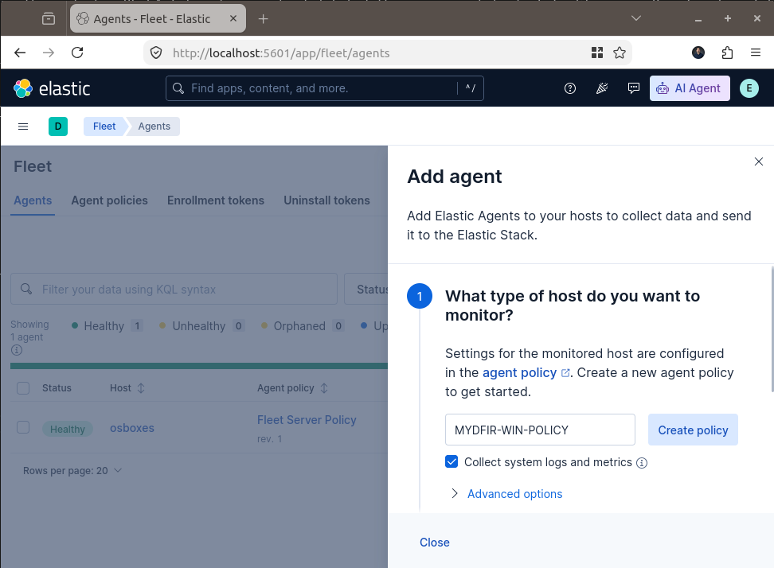Focus the KQL syntax filter field
774x568 pixels.
[x=174, y=289]
